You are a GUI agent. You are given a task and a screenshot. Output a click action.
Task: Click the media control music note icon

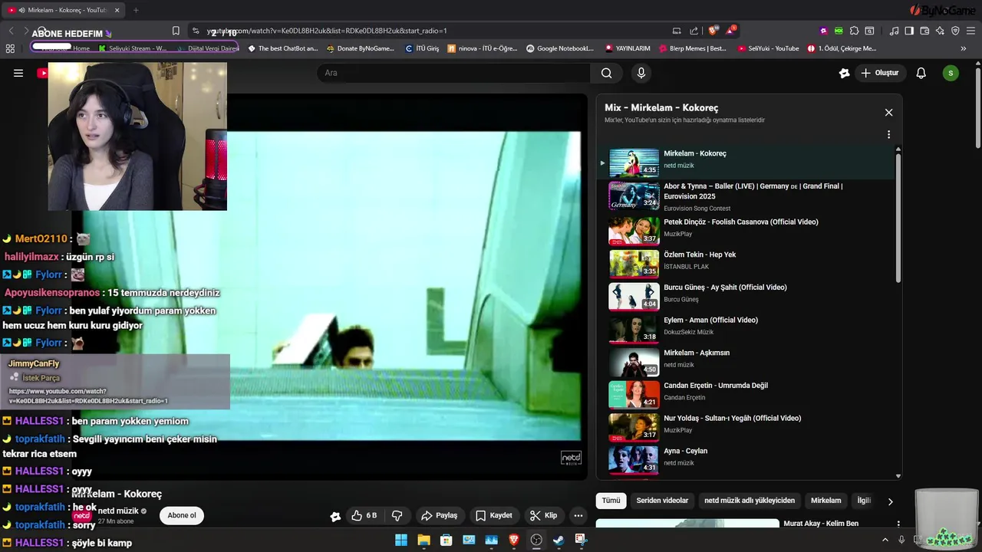[894, 31]
